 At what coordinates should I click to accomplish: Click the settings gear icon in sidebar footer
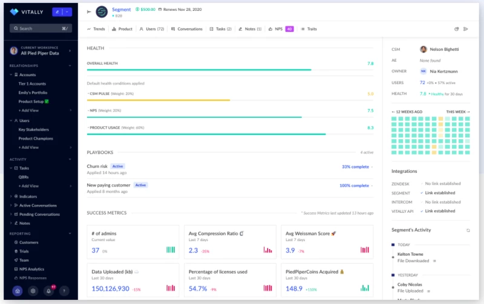[x=33, y=291]
